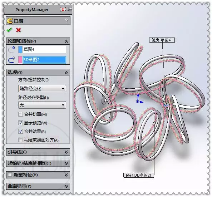
Task: Expand the 起始处/结束处相切(T) section
Action: click(x=38, y=163)
